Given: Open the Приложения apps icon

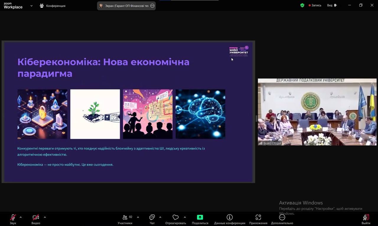Looking at the screenshot, I should tap(258, 218).
